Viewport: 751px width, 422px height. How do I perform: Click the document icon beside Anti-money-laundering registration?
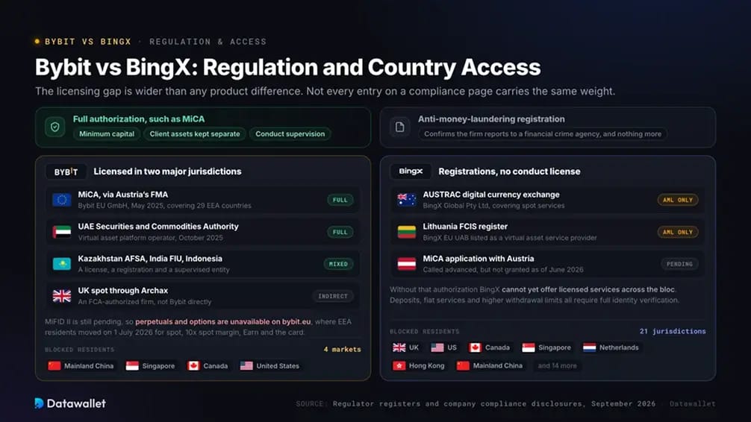[400, 127]
